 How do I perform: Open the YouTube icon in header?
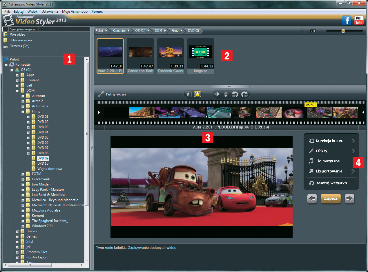pyautogui.click(x=359, y=21)
